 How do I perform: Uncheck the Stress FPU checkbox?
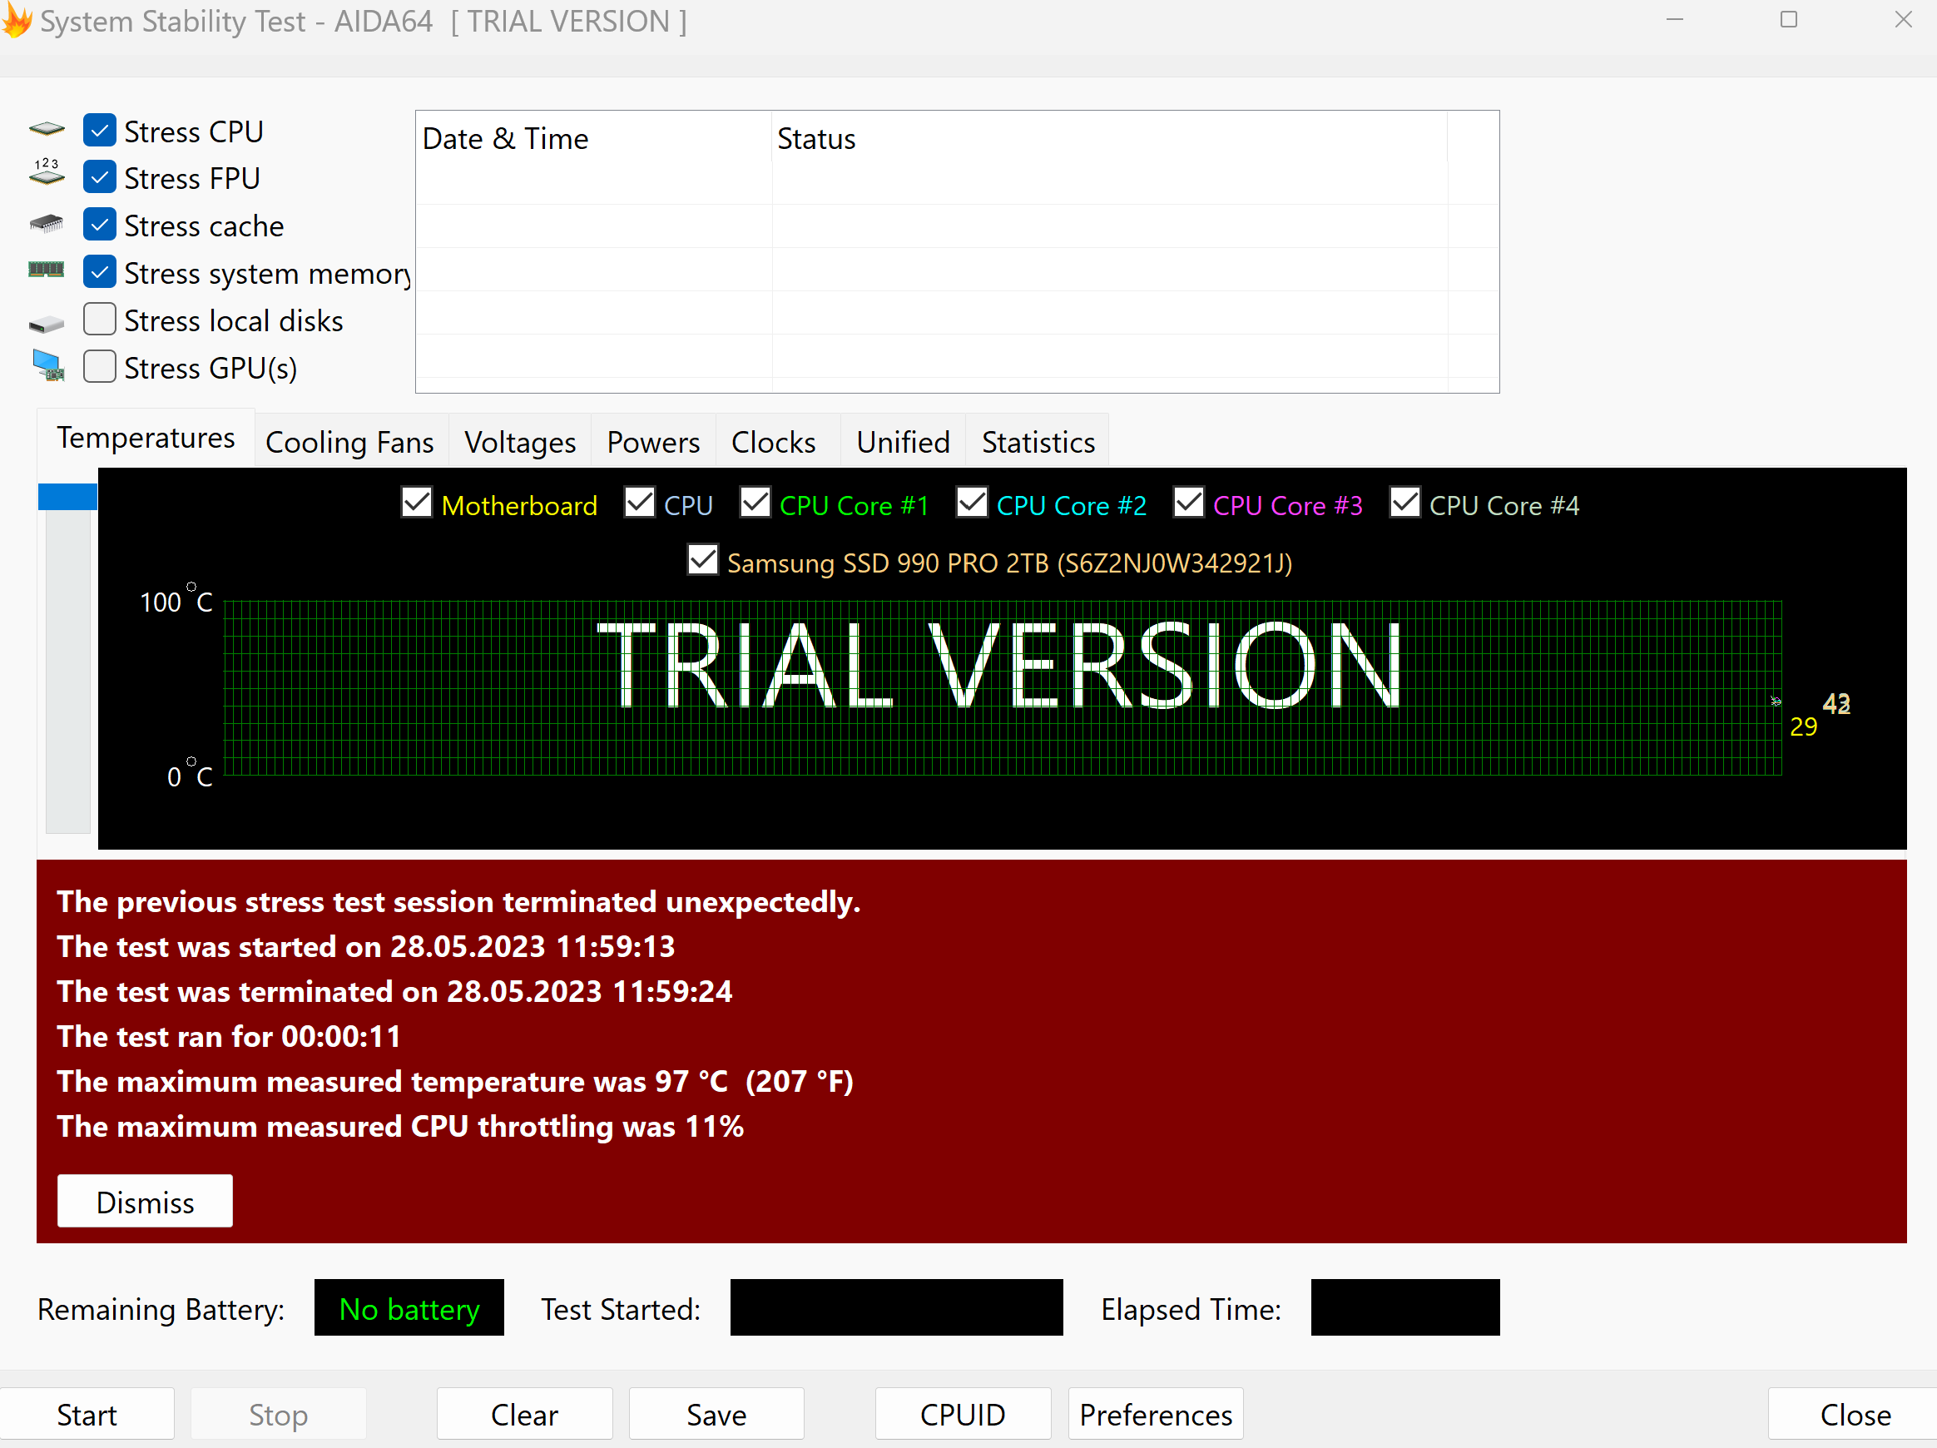tap(100, 178)
